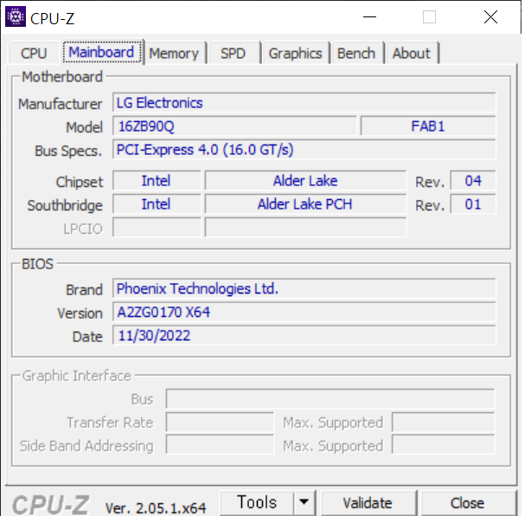Click the CPU-Z title bar text
The height and width of the screenshot is (516, 531).
pyautogui.click(x=52, y=18)
